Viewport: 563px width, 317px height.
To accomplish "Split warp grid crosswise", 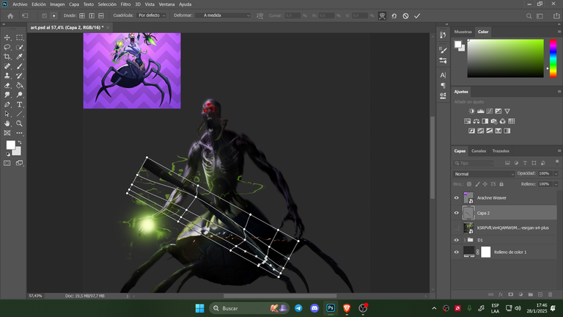I will [82, 15].
